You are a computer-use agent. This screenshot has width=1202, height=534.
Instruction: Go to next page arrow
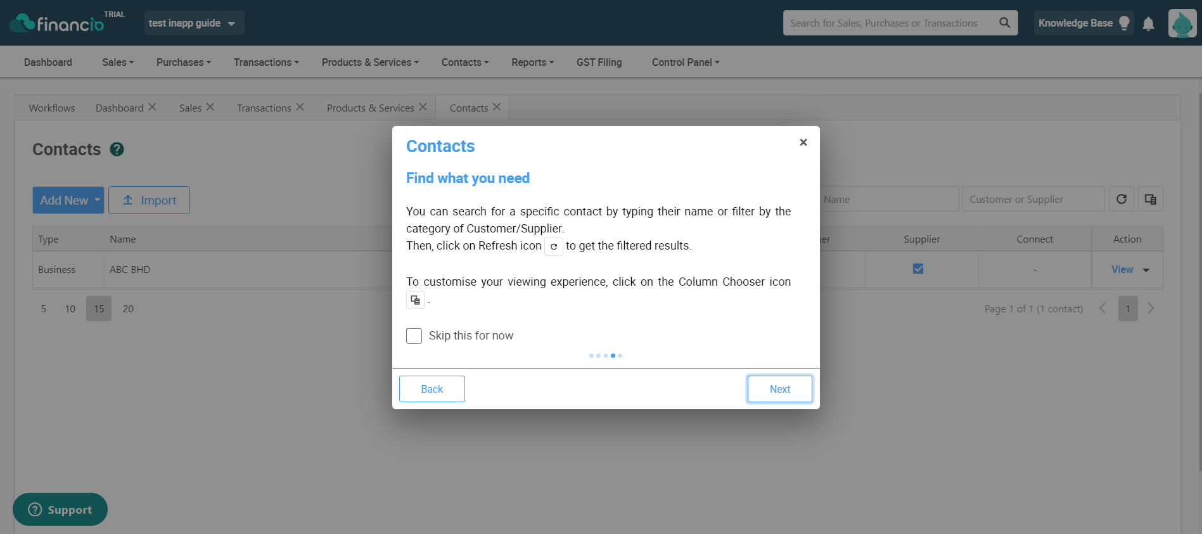1151,308
